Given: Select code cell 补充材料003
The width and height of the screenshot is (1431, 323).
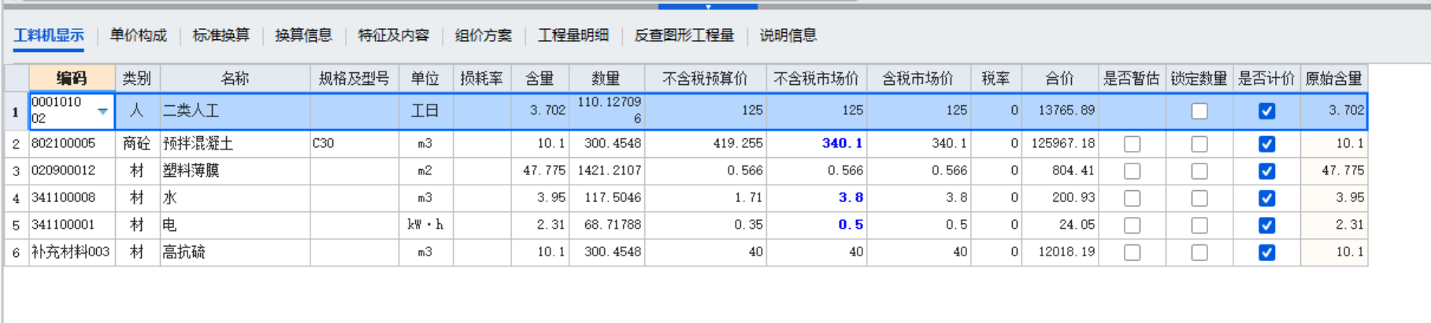Looking at the screenshot, I should (x=72, y=253).
